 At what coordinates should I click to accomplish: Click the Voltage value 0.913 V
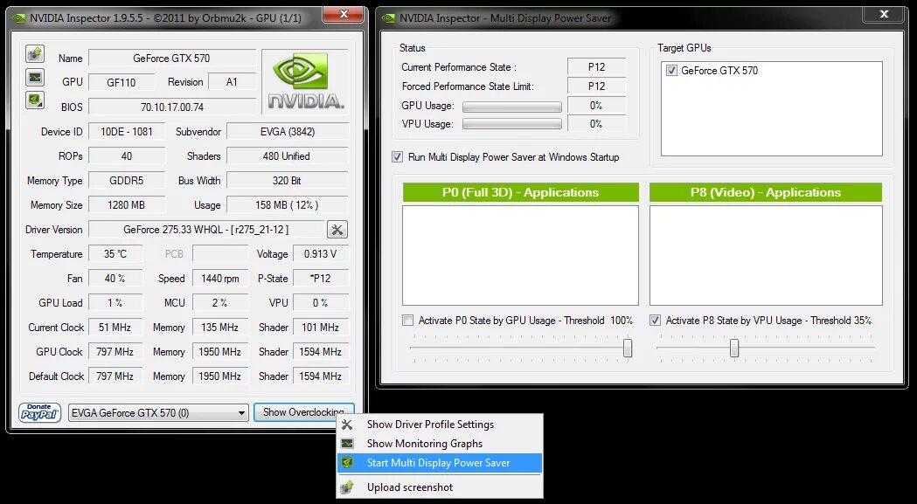(321, 254)
